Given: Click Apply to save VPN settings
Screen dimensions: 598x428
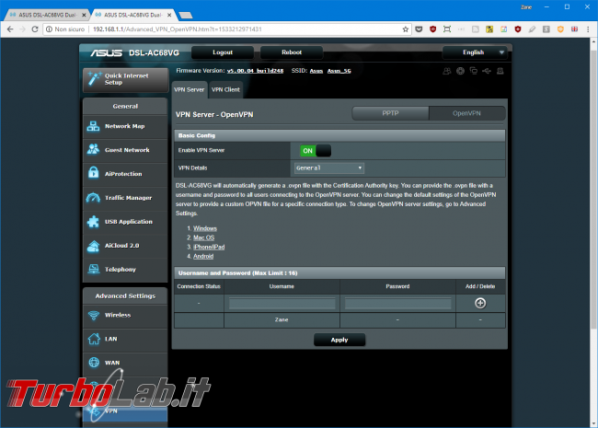Looking at the screenshot, I should pos(339,340).
